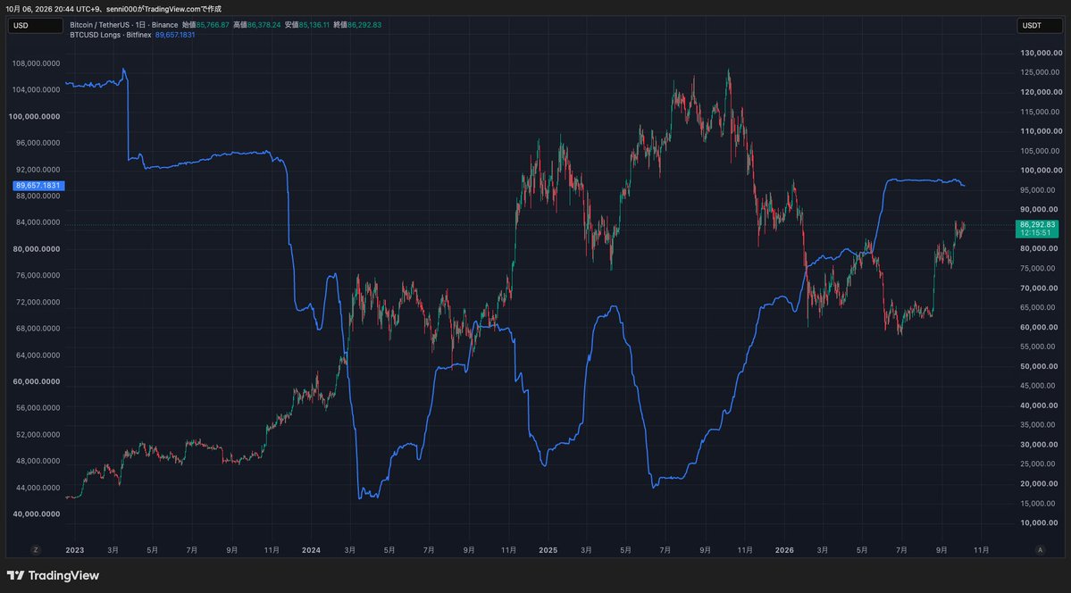Viewport: 1071px width, 593px height.
Task: Click the blue 89,657.1831 legend value
Action: 175,35
